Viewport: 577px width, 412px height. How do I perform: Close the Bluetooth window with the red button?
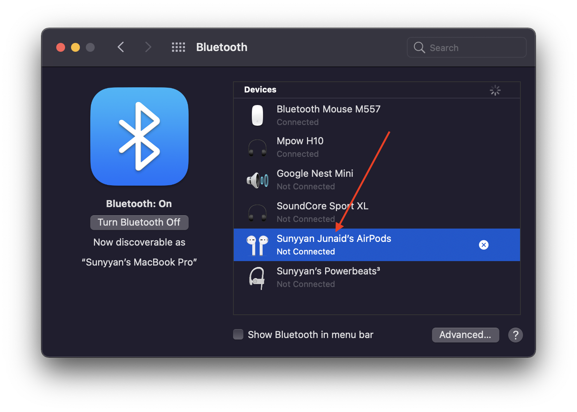(61, 47)
